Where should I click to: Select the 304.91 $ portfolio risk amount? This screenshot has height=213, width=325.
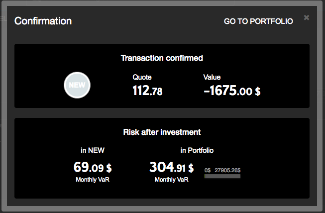pyautogui.click(x=171, y=166)
